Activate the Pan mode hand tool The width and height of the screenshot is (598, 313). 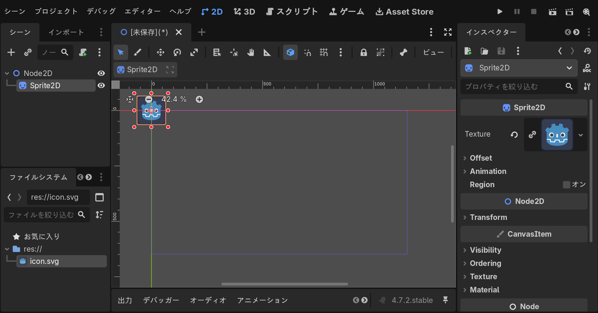pyautogui.click(x=251, y=52)
